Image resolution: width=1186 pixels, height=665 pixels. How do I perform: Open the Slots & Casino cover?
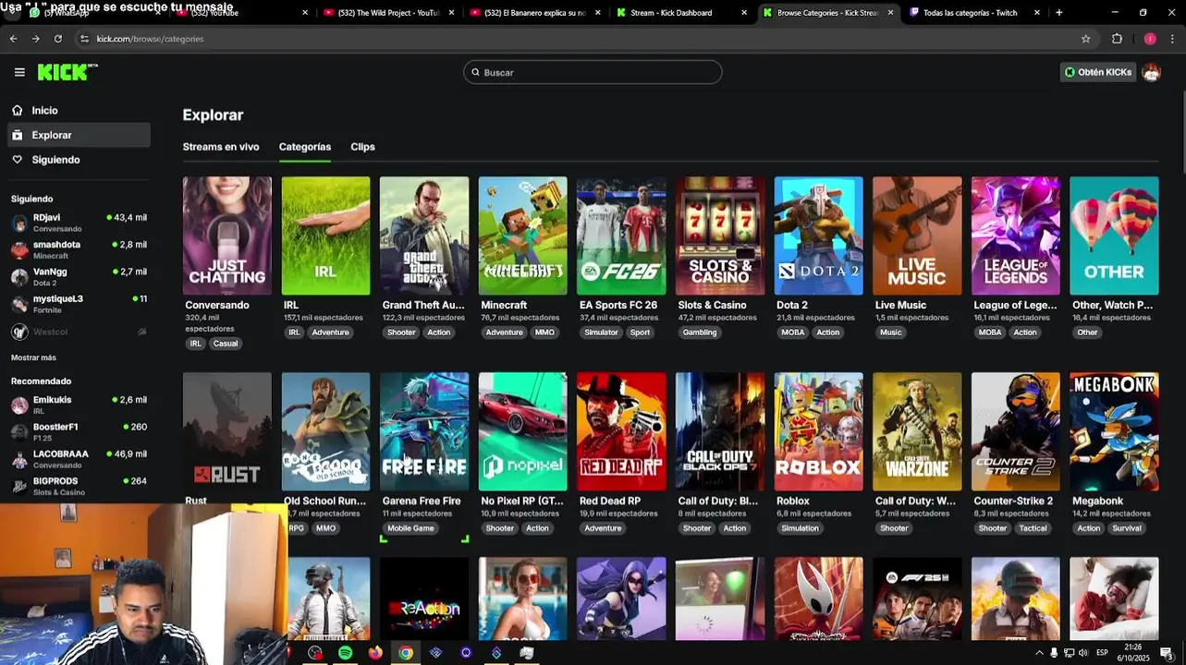tap(720, 236)
